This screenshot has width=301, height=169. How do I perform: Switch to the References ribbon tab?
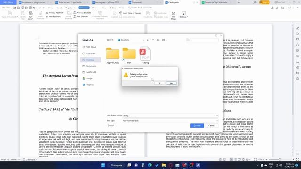pyautogui.click(x=84, y=8)
